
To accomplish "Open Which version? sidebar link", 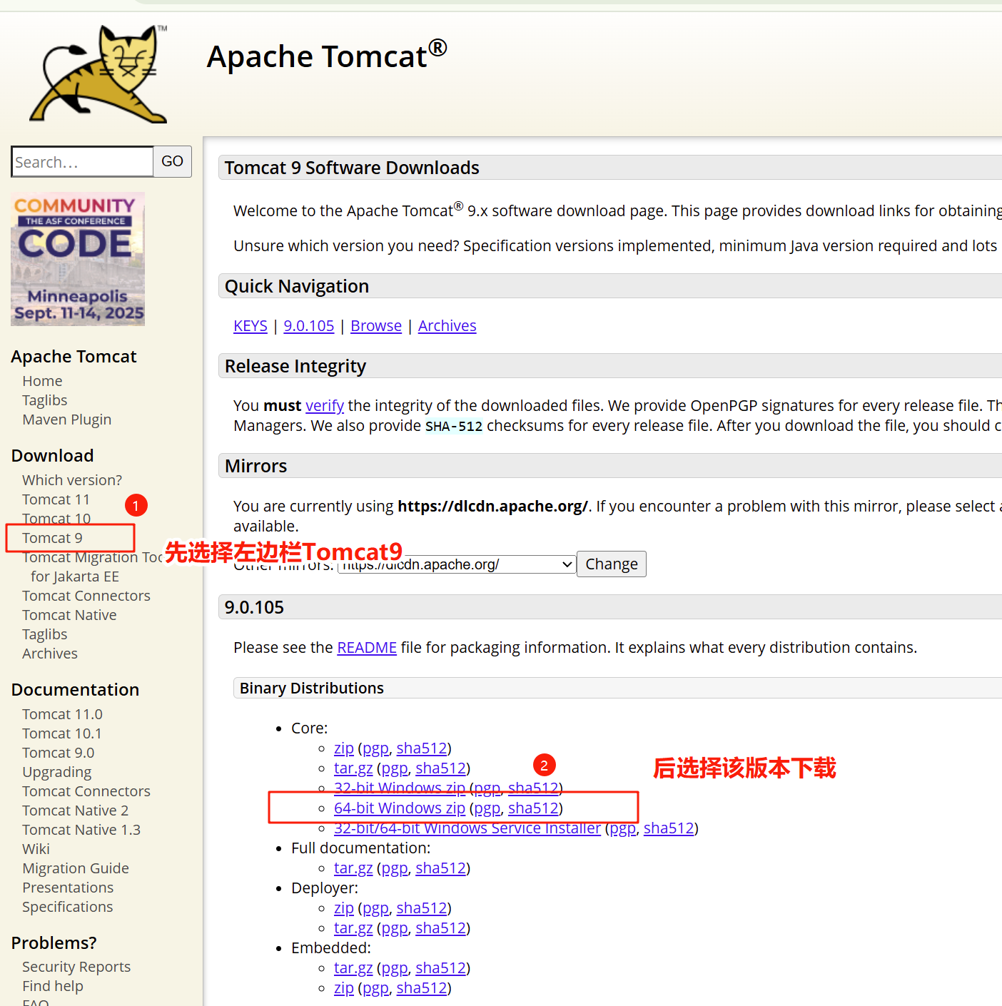I will coord(72,480).
